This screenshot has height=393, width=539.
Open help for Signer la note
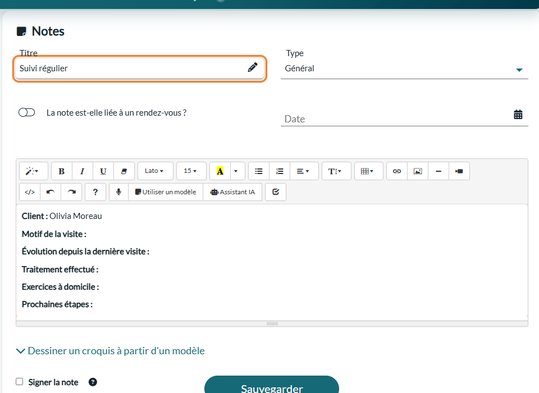[x=93, y=382]
